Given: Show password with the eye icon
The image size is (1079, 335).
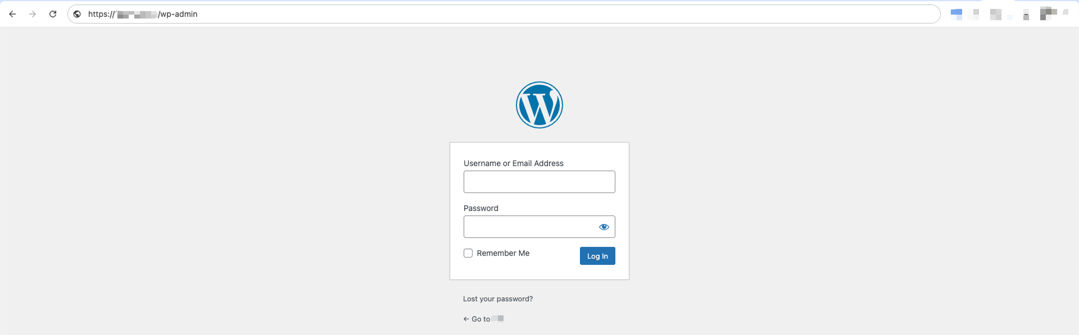Looking at the screenshot, I should coord(604,227).
